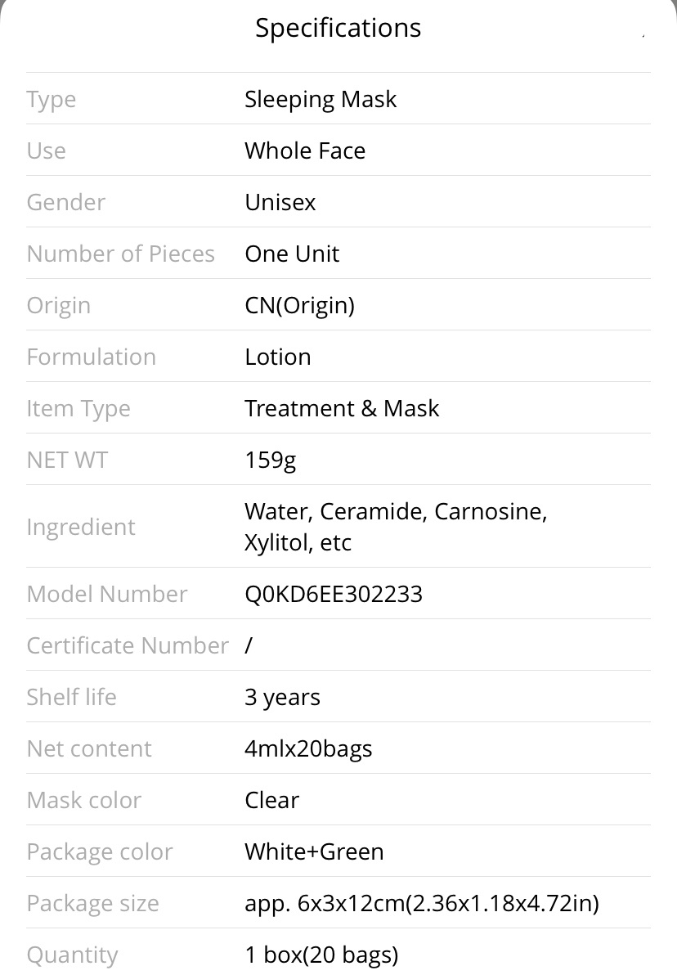Select the package size dimensions text

pyautogui.click(x=422, y=904)
